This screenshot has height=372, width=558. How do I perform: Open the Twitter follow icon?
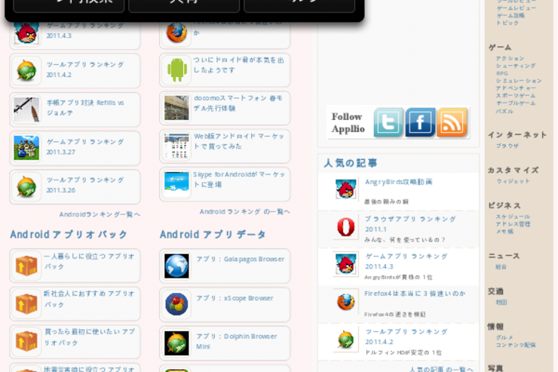[x=388, y=122]
